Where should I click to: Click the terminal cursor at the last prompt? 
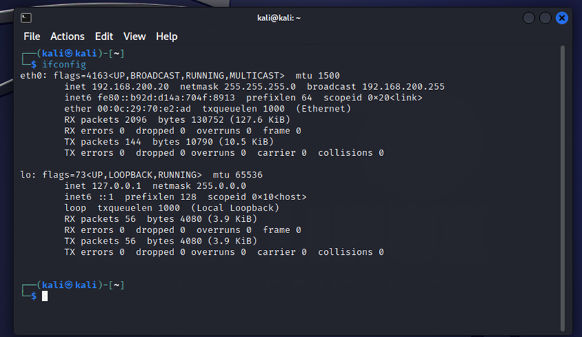tap(44, 296)
